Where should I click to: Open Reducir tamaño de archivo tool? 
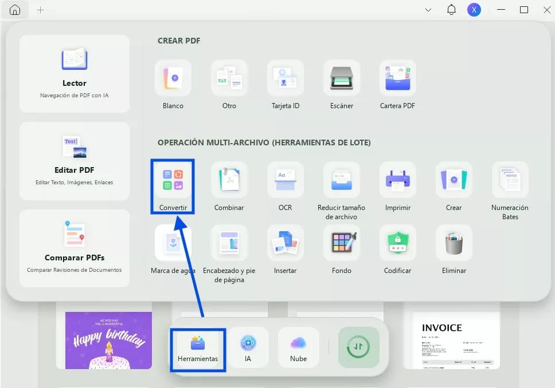pyautogui.click(x=341, y=191)
